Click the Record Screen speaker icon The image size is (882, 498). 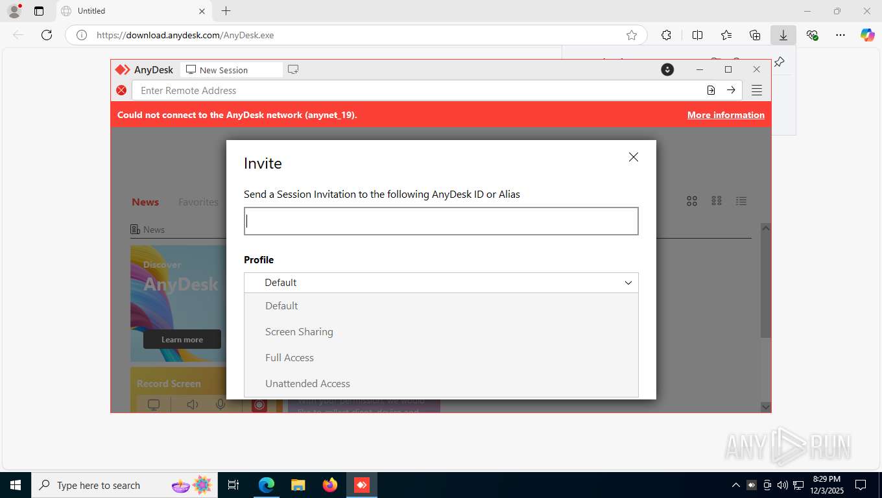click(x=193, y=405)
